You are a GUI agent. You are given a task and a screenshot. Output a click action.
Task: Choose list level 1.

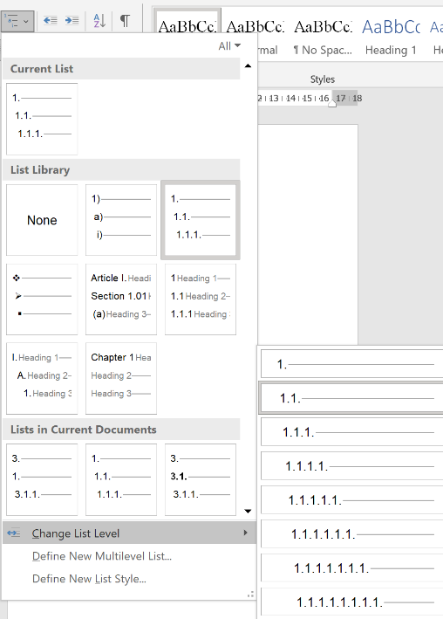point(352,363)
